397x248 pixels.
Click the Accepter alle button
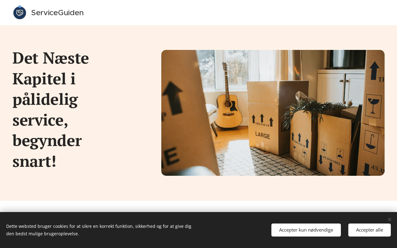[x=369, y=230]
